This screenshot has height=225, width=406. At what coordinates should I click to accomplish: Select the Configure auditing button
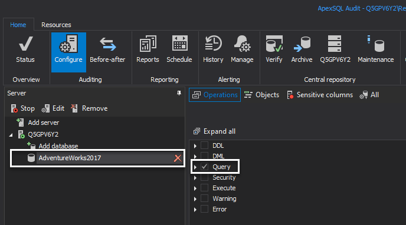(x=68, y=52)
